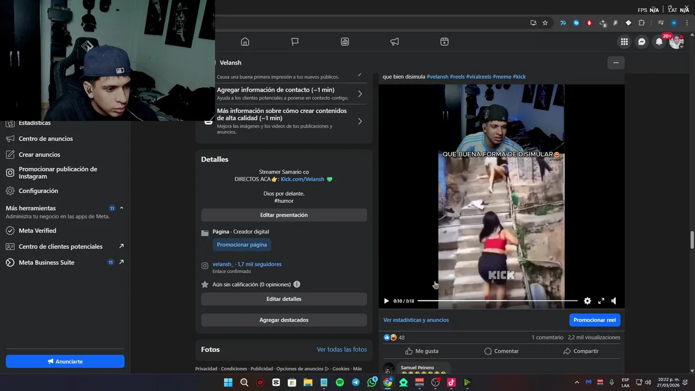This screenshot has height=391, width=695.
Task: Open the #kick hashtag
Action: (x=519, y=77)
